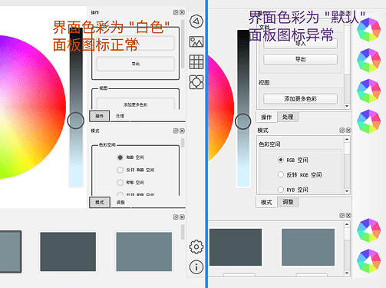The image size is (386, 288).
Task: Click 导出 button in white-theme window
Action: [x=136, y=64]
